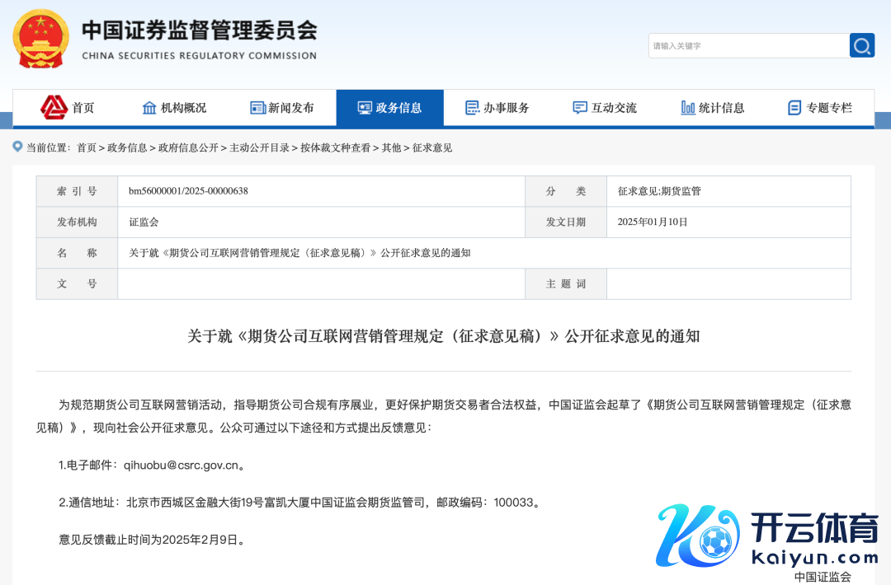
Task: Click the 征求意见 breadcrumb link
Action: point(432,147)
